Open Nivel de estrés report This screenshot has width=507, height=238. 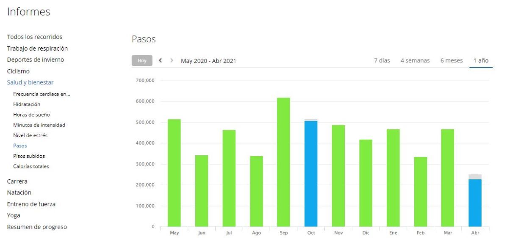[x=30, y=135]
